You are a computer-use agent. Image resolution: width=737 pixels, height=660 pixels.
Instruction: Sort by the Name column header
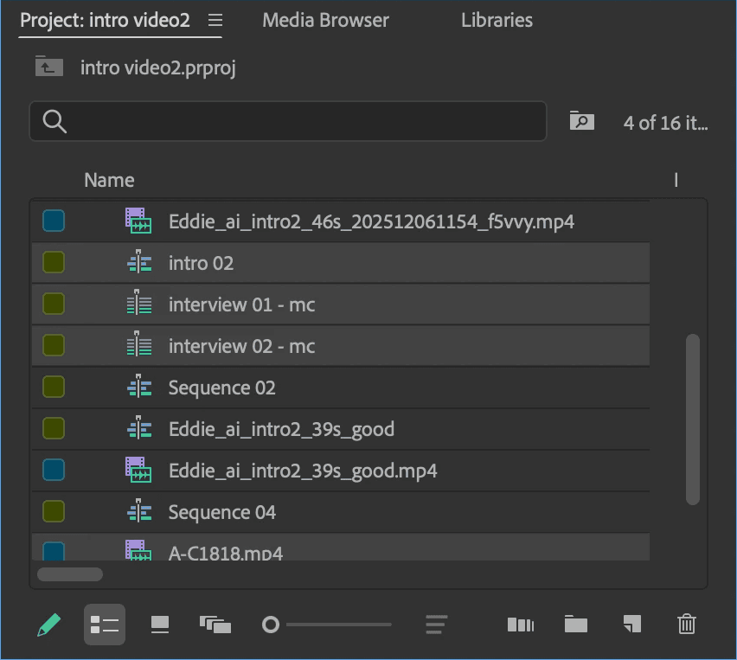tap(109, 180)
